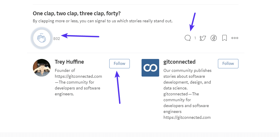Viewport: 279px width, 137px height.
Task: Open the three-dot more options menu
Action: 235,38
